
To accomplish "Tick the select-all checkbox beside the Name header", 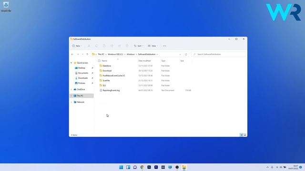I will 99,61.
